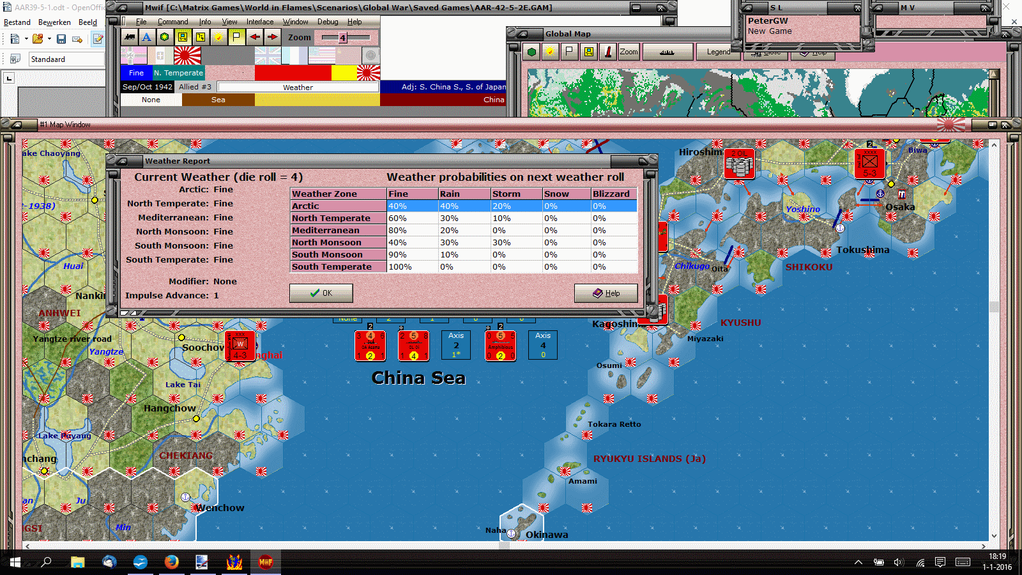The width and height of the screenshot is (1022, 575).
Task: Click the North Monsoon weather zone row
Action: click(x=464, y=243)
